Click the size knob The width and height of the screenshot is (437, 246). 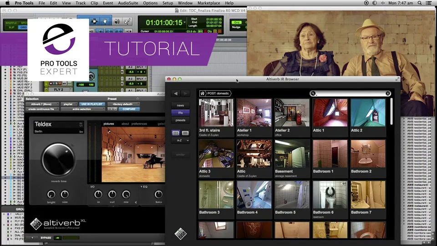(65, 194)
